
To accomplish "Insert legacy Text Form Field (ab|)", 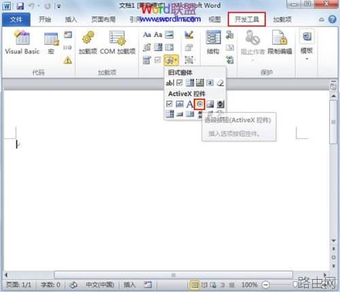I will pos(170,83).
